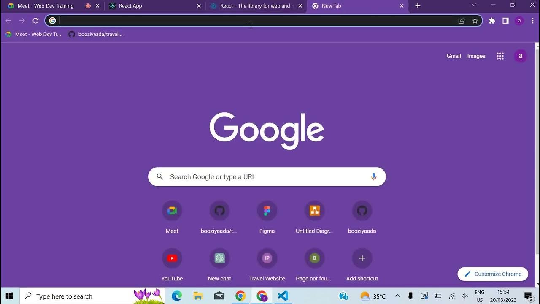Open first Chrome icon in taskbar
Image resolution: width=540 pixels, height=304 pixels.
240,296
